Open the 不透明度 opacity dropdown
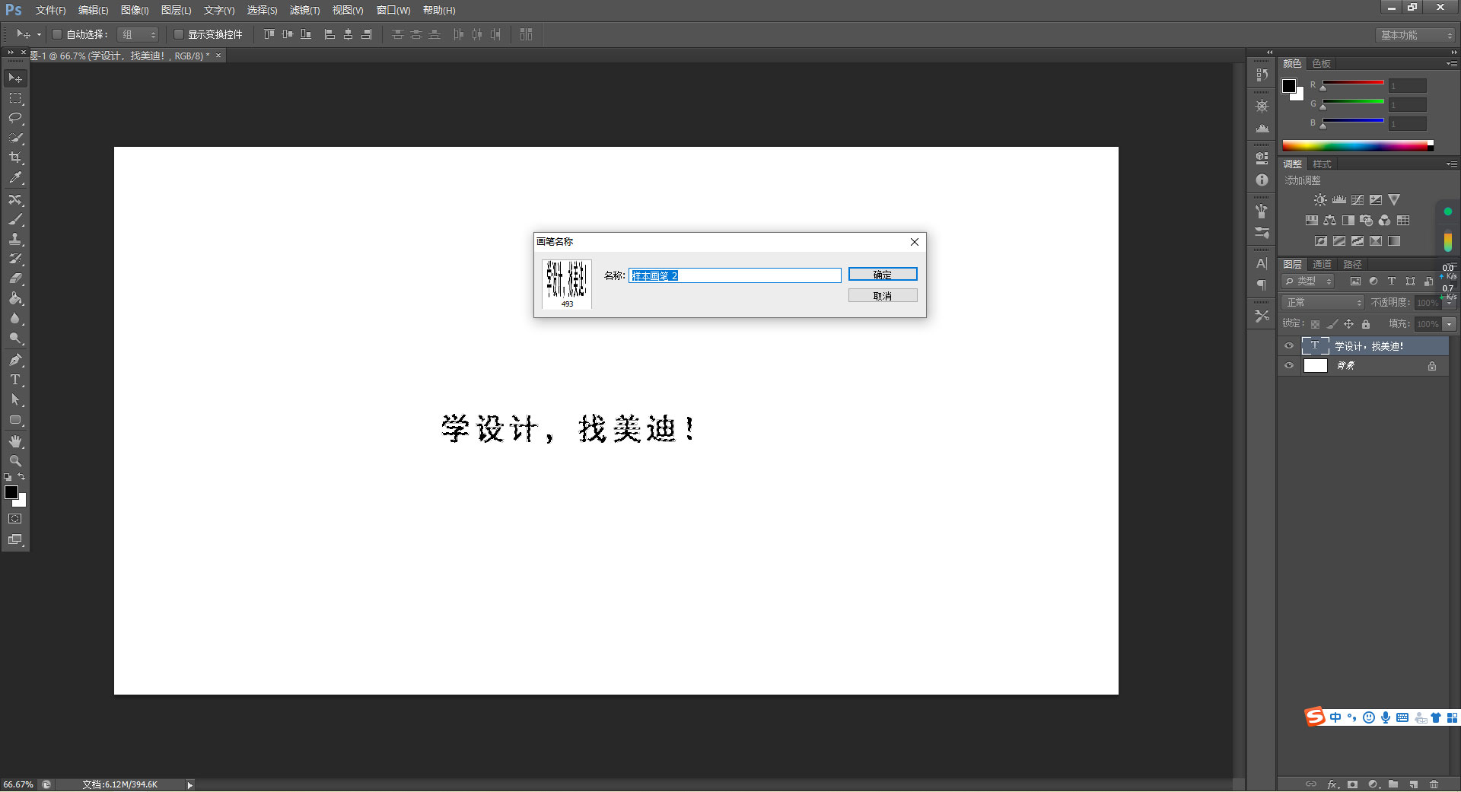 [1450, 302]
